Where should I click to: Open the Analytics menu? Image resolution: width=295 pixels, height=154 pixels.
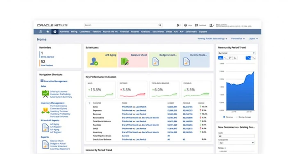[145, 32]
